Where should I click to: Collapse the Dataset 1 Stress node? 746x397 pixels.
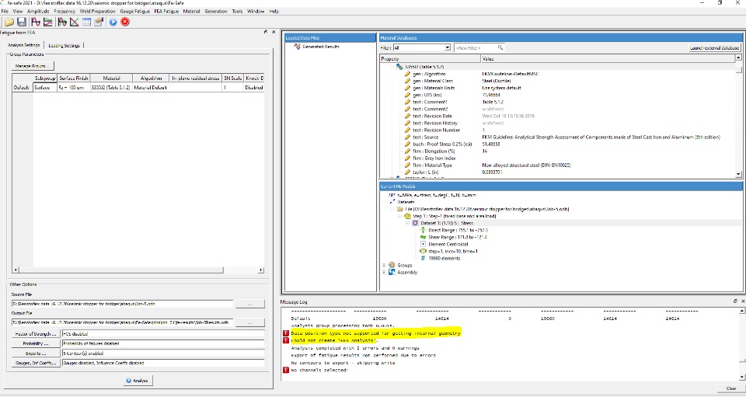tap(408, 223)
